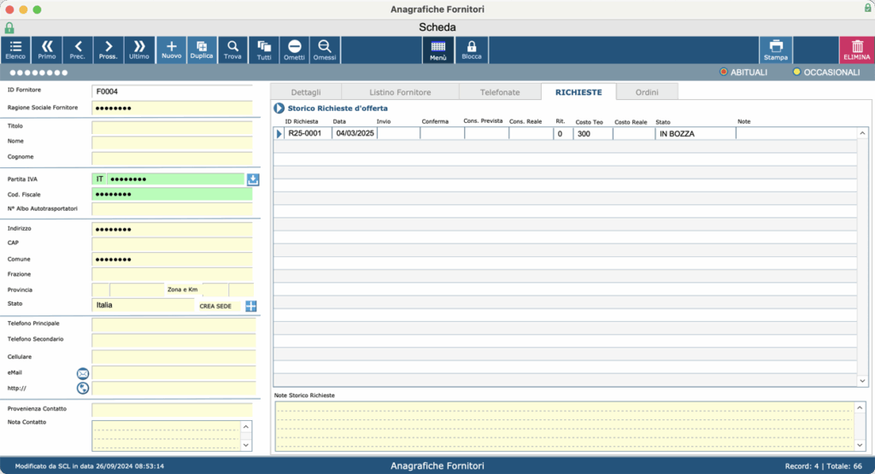This screenshot has height=474, width=875.
Task: Delete the record with ELIMINA button
Action: (856, 50)
